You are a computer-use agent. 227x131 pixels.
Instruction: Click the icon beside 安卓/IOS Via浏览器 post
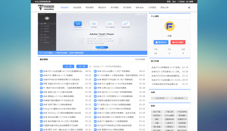pyautogui.click(x=41, y=71)
